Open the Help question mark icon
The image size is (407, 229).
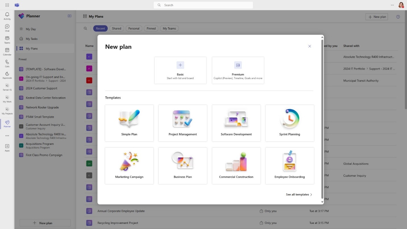pyautogui.click(x=398, y=17)
